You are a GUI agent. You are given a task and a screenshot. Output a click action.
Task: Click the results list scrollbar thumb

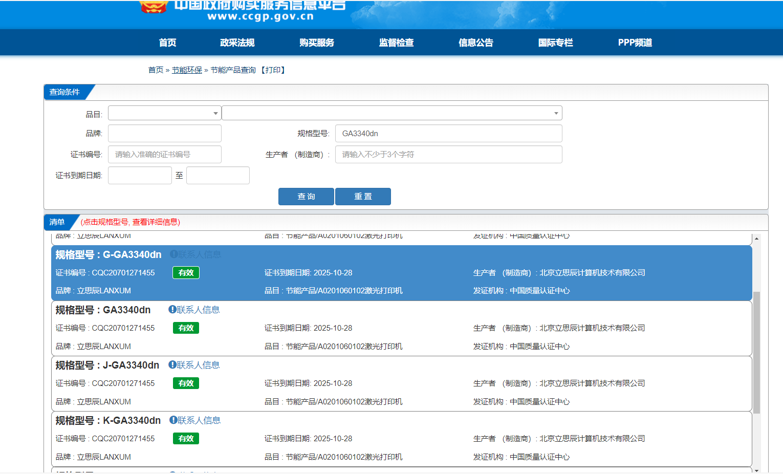pyautogui.click(x=756, y=353)
